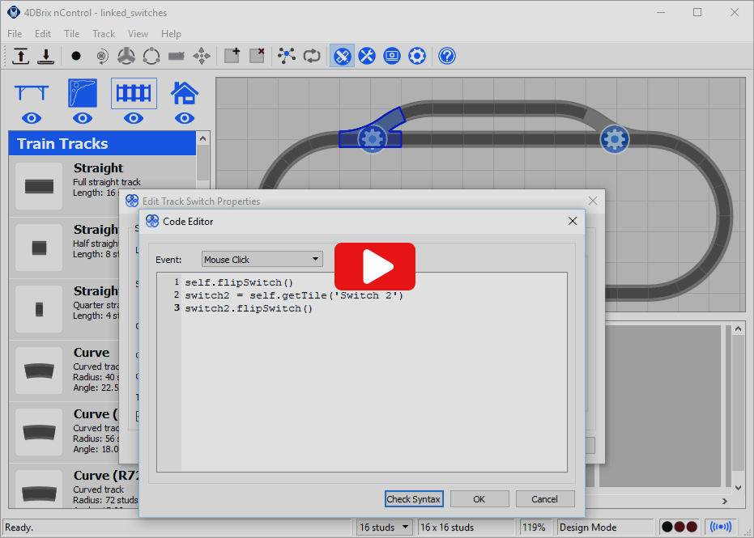
Task: Click the network nodes toolbar icon
Action: [287, 56]
